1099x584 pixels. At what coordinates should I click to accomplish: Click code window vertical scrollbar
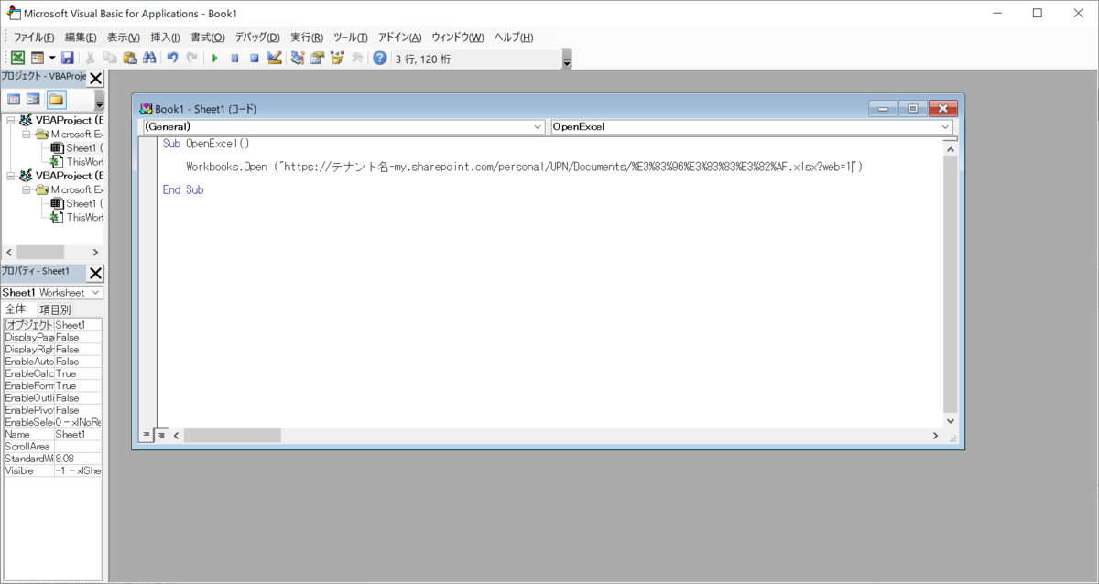[950, 284]
